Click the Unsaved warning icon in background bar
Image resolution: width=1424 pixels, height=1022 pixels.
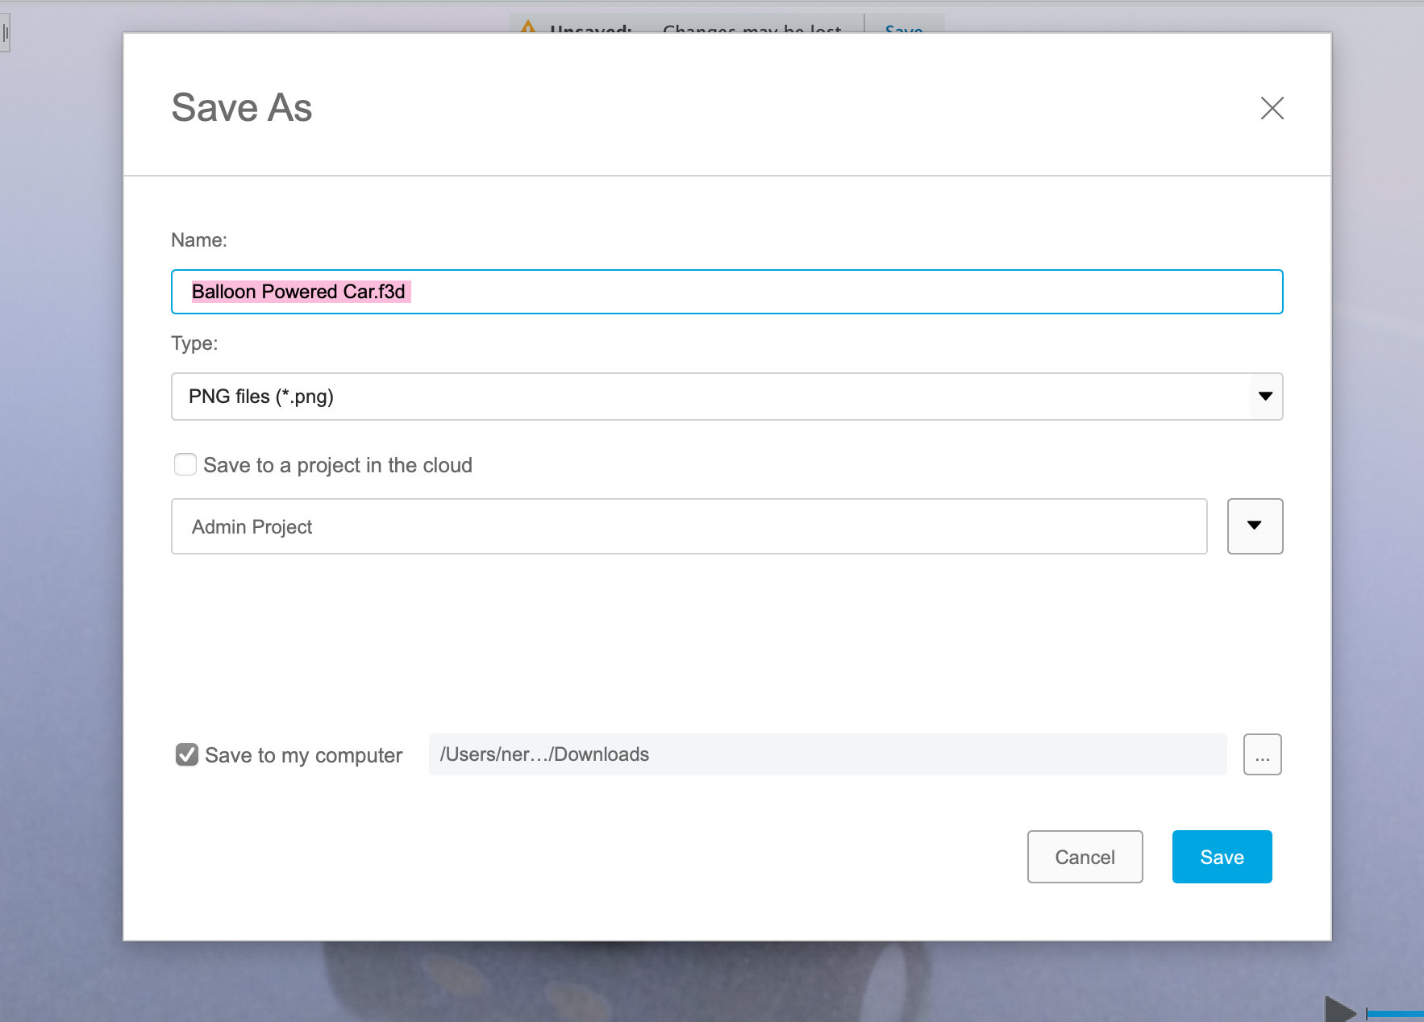pyautogui.click(x=528, y=27)
